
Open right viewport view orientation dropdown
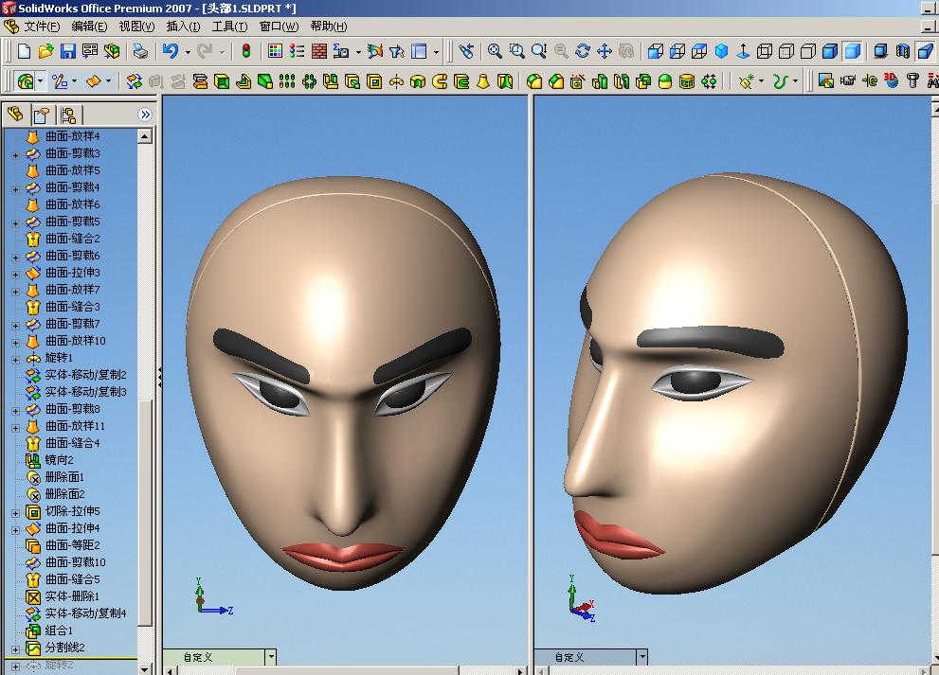tap(642, 657)
